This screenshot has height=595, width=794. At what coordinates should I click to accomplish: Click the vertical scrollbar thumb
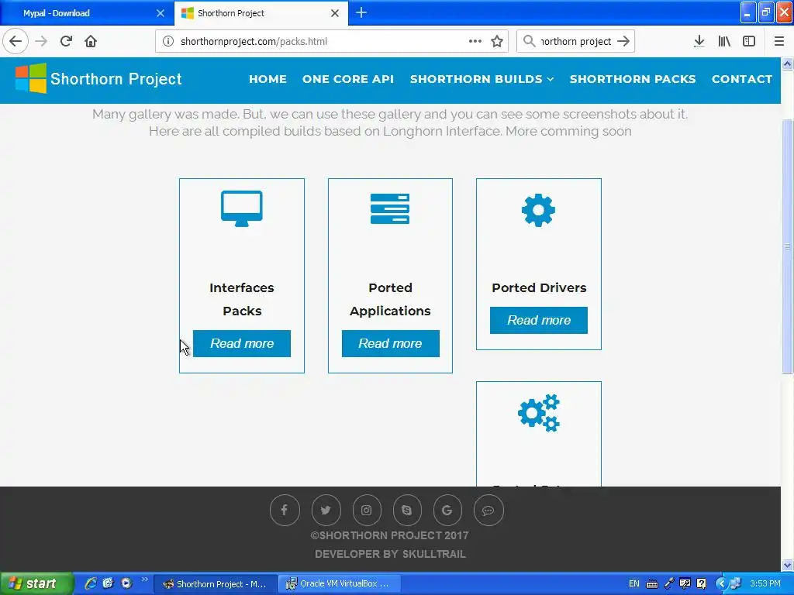pos(787,246)
